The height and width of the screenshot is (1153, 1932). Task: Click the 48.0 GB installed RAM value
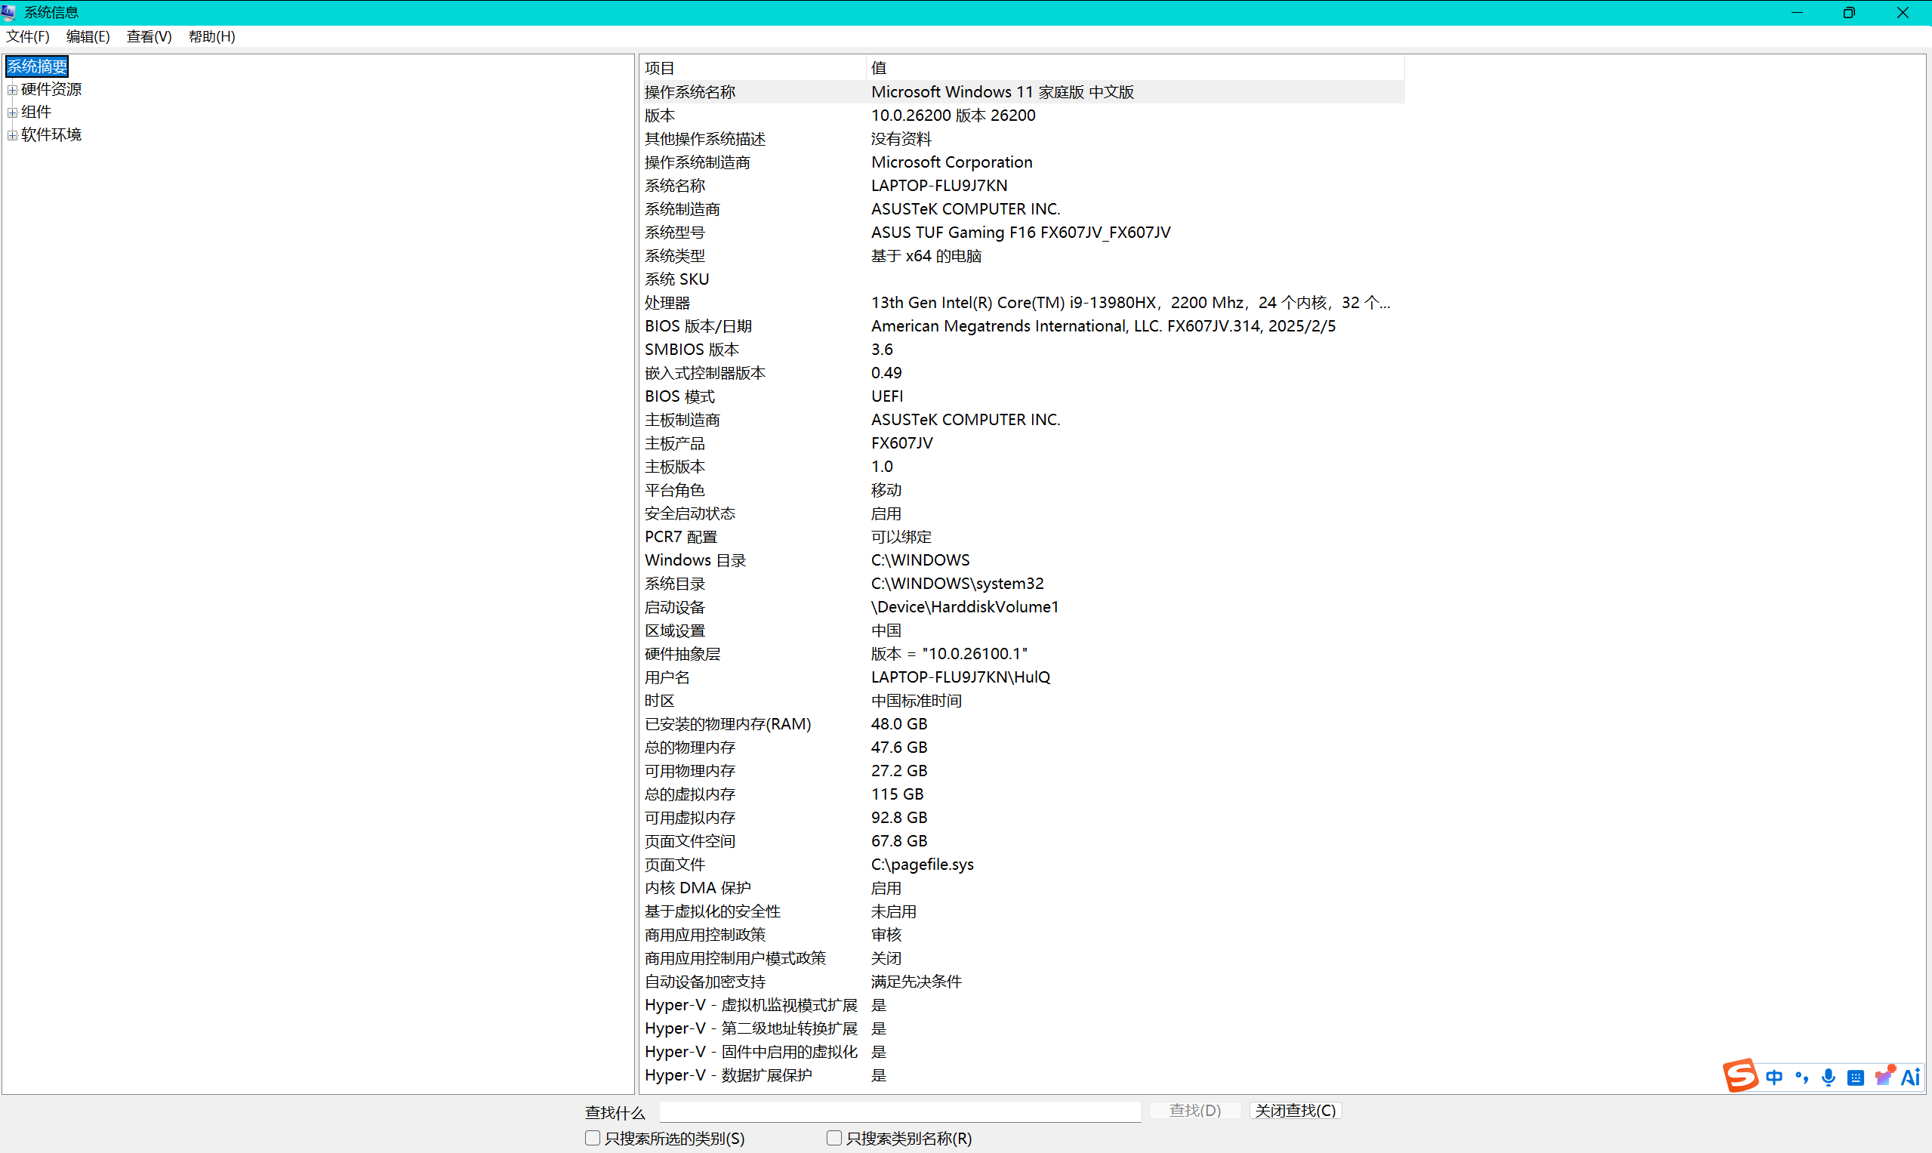(x=898, y=723)
